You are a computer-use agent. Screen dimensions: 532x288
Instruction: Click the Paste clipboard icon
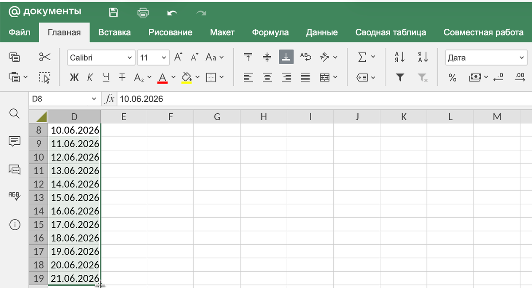(x=15, y=77)
